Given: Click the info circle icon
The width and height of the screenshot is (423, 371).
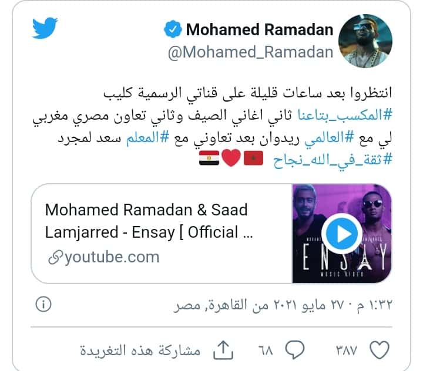Looking at the screenshot, I should coord(43,305).
